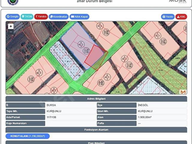Open the parcel in Google maps
192x144 pixels.
[13, 17]
